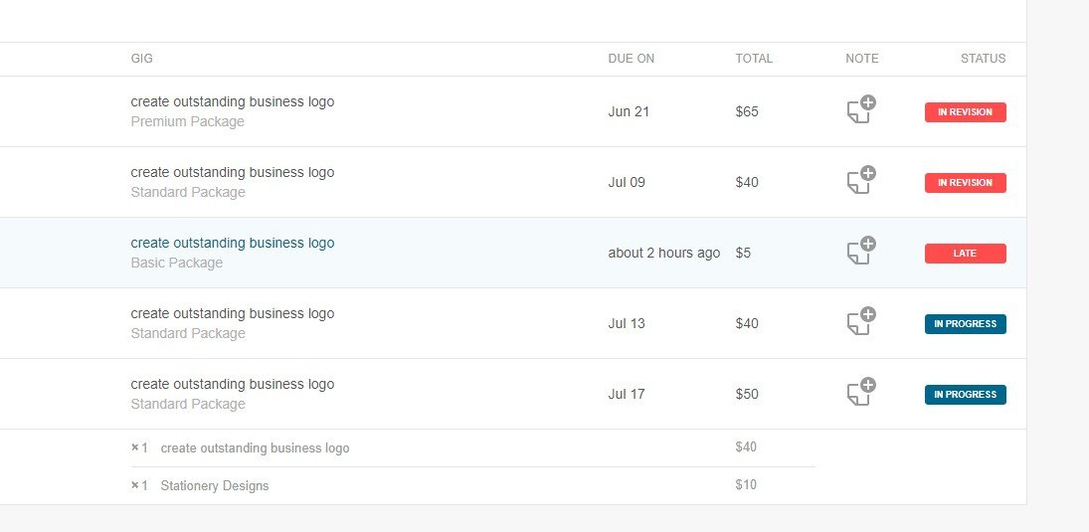Select the Stationery Designs extra line item
Image resolution: width=1089 pixels, height=532 pixels.
point(215,486)
